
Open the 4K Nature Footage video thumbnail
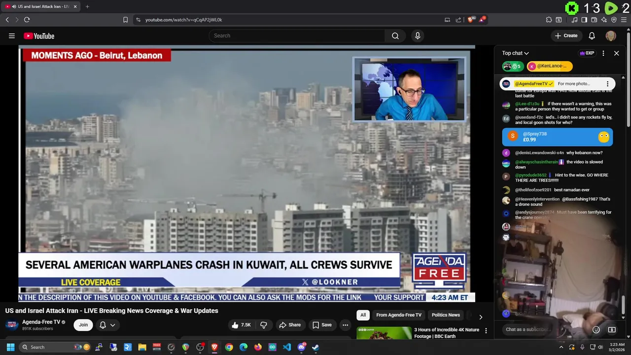384,333
